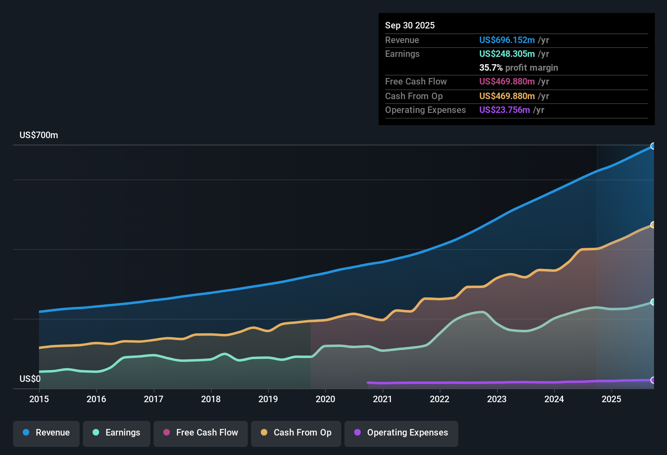Click the teal Earnings legend dot
Viewport: 667px width, 455px height.
(x=96, y=433)
